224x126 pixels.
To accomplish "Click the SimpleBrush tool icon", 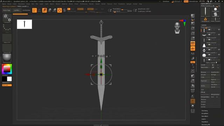I will coord(205,20).
